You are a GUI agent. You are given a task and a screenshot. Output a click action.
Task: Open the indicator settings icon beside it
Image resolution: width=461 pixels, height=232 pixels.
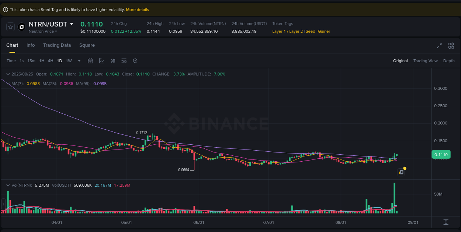124,61
